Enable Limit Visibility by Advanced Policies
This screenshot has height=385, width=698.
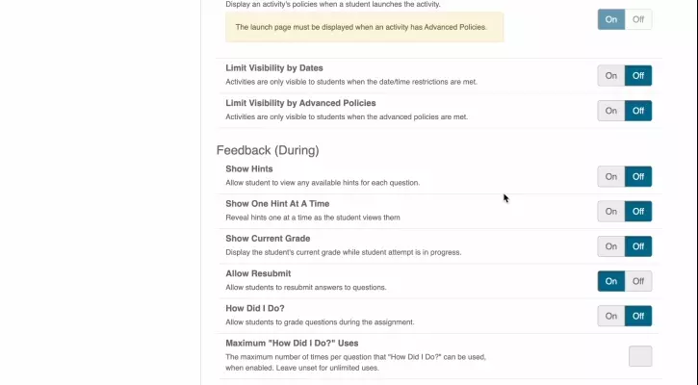[610, 111]
